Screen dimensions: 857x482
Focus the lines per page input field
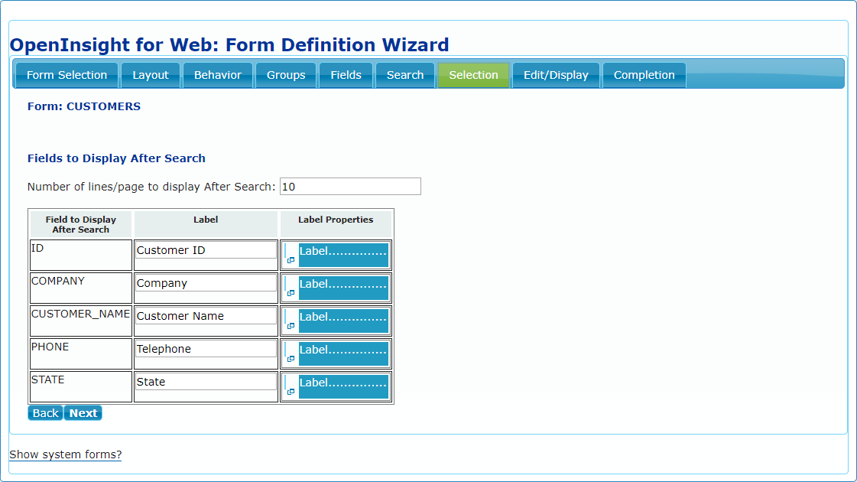(350, 187)
